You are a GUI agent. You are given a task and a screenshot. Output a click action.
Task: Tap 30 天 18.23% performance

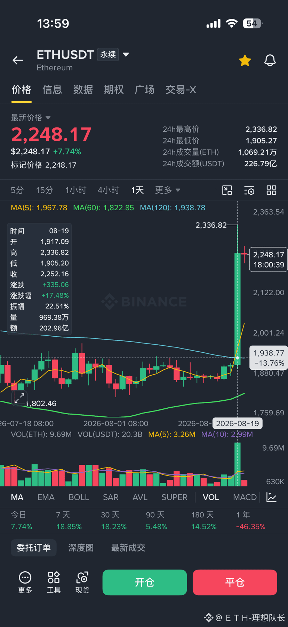click(x=114, y=520)
